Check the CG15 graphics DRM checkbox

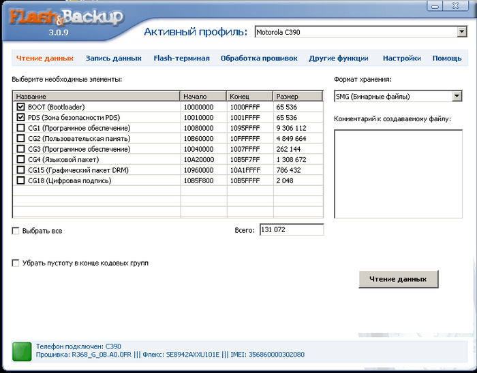[x=20, y=169]
